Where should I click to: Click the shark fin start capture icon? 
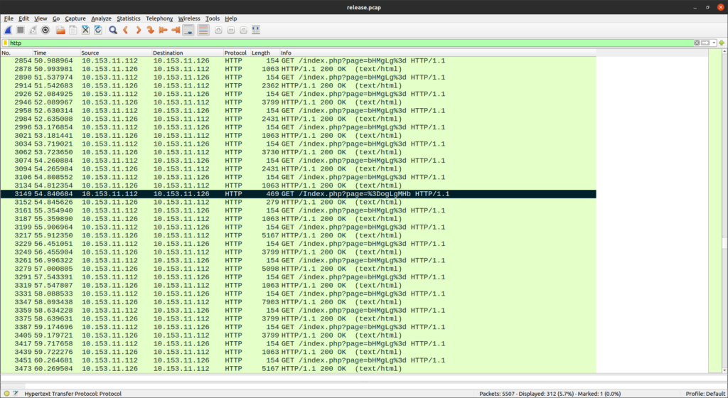(7, 31)
